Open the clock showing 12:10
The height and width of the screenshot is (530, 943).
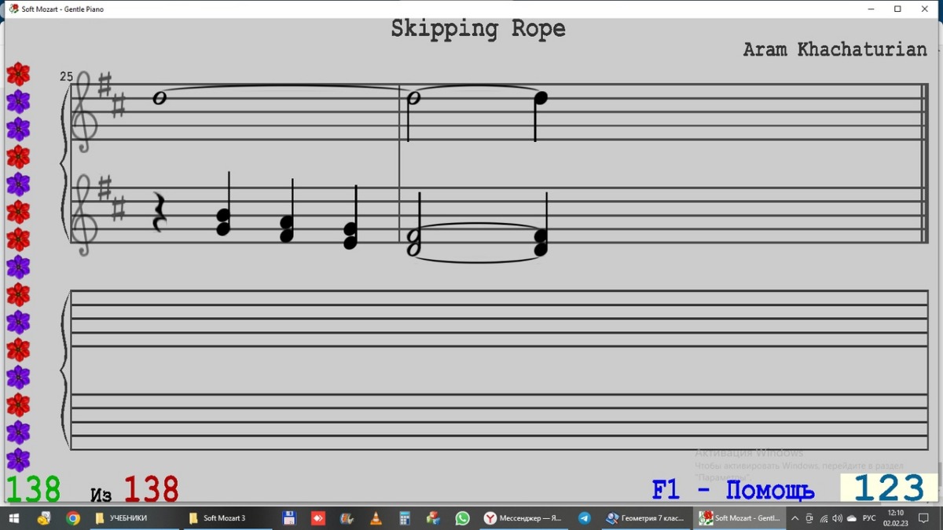pos(895,518)
